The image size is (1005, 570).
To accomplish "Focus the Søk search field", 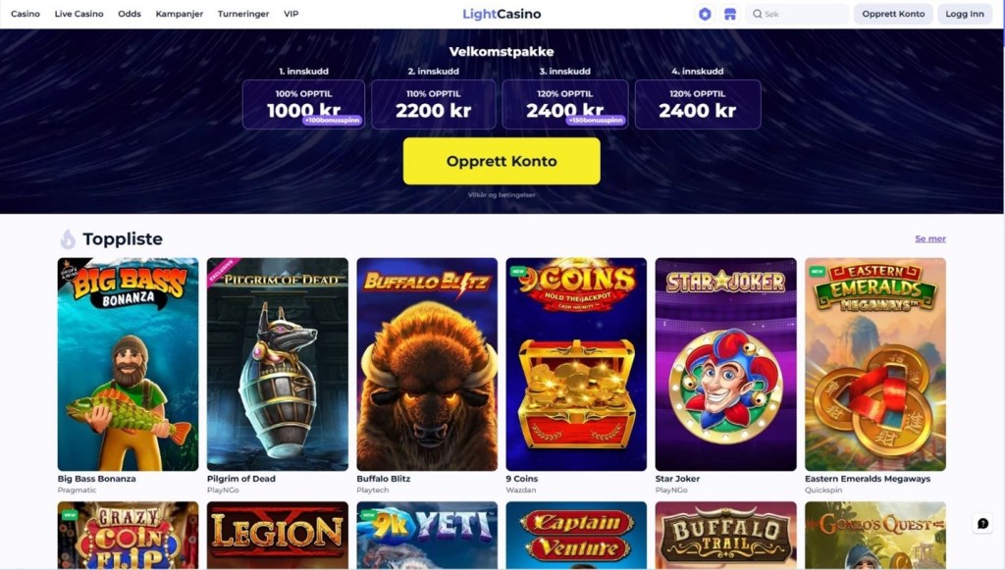I will pyautogui.click(x=797, y=14).
